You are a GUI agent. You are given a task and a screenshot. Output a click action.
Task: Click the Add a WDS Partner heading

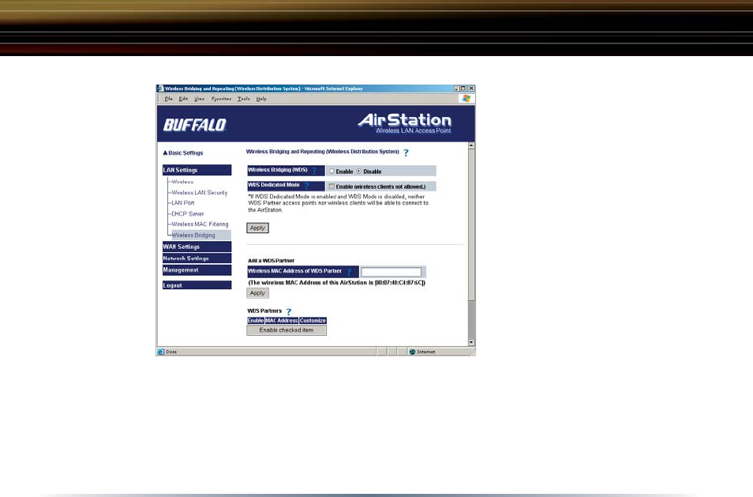pyautogui.click(x=272, y=261)
